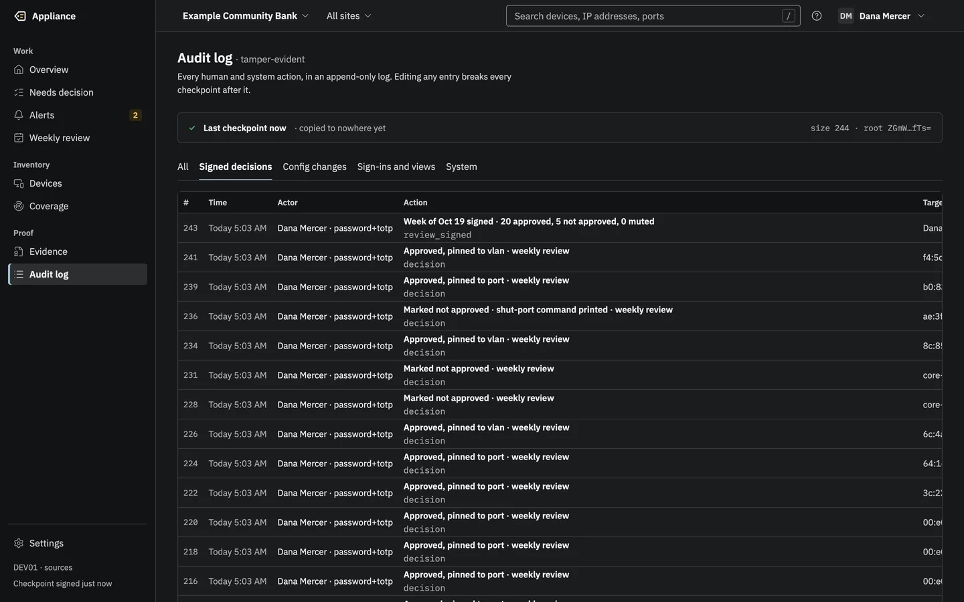Click the Actor column header
This screenshot has height=602, width=964.
[288, 203]
